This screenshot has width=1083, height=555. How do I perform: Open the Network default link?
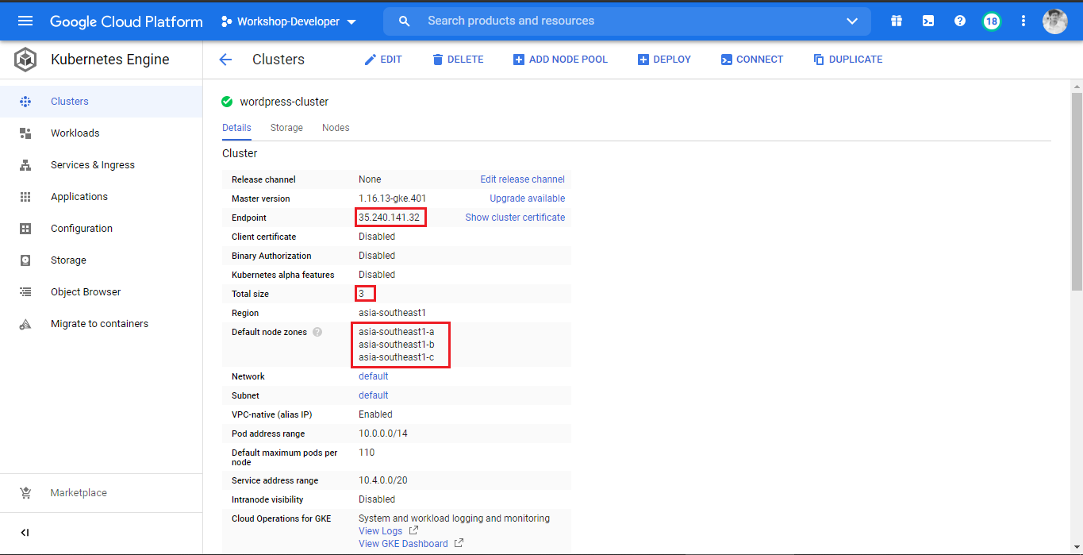coord(374,376)
